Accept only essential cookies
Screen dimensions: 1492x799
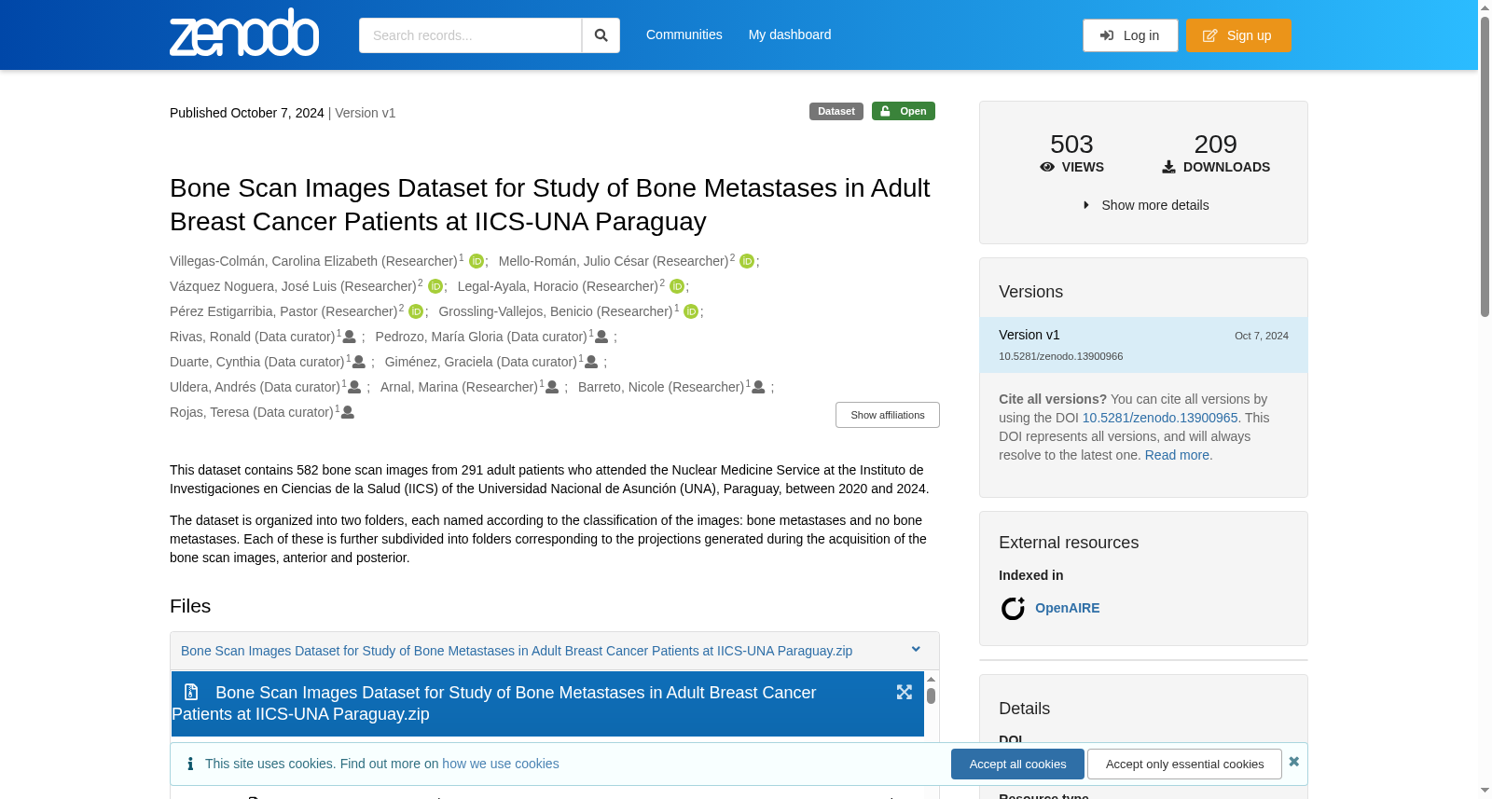click(1184, 764)
